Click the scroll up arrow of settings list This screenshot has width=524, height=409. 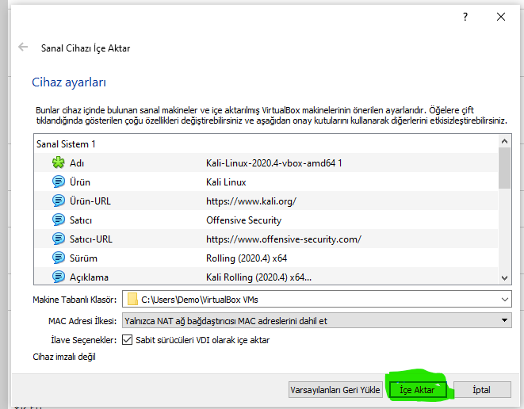tap(504, 141)
